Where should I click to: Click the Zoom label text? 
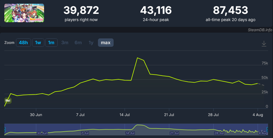(9, 43)
